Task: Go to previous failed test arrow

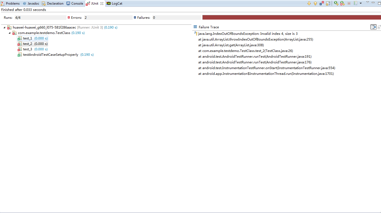Action: point(315,3)
